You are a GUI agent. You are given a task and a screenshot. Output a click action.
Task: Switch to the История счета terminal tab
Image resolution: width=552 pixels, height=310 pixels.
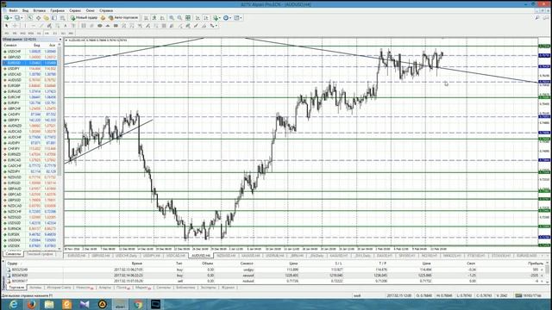click(59, 288)
